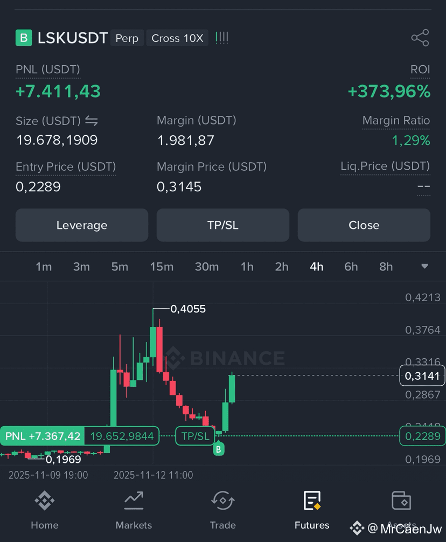This screenshot has width=446, height=542.
Task: Select the 30m timeframe
Action: (x=207, y=267)
